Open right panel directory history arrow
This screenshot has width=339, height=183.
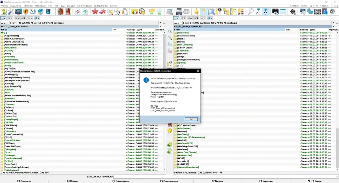[x=337, y=26]
